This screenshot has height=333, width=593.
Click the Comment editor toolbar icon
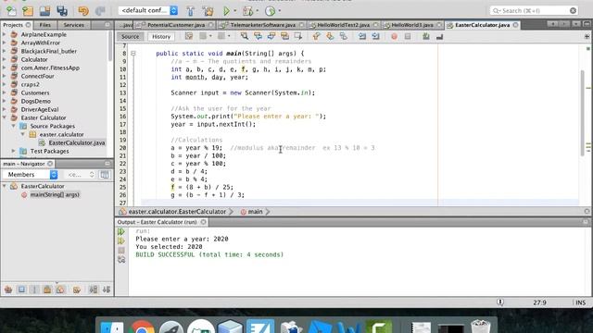coord(426,36)
